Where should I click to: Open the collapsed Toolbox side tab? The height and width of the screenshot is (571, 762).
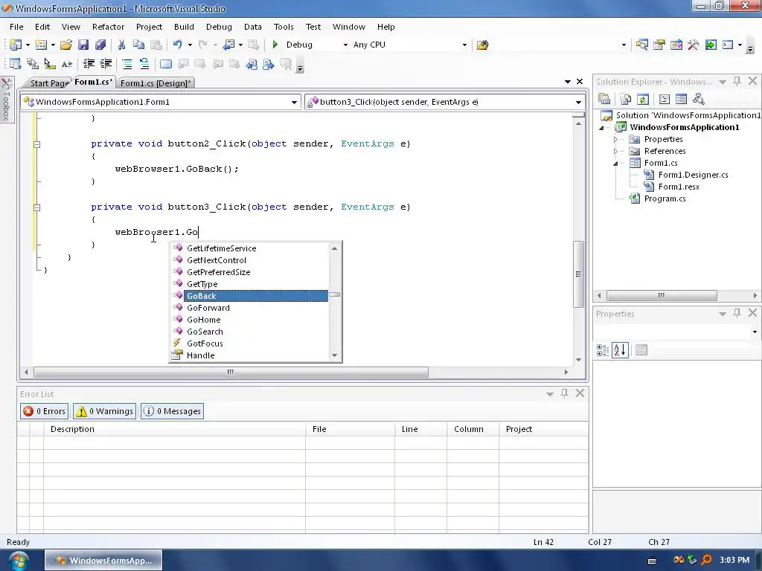point(6,99)
